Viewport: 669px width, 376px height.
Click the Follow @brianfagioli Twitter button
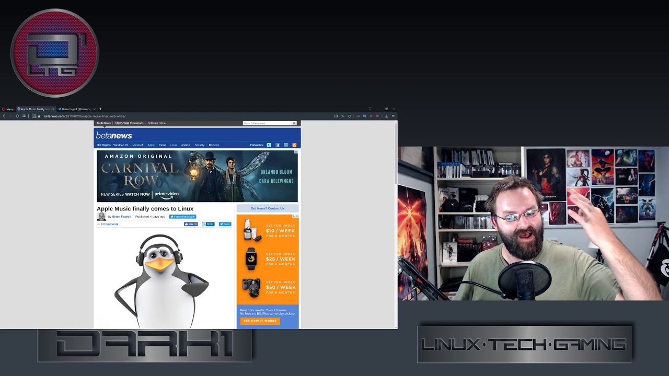(x=182, y=217)
